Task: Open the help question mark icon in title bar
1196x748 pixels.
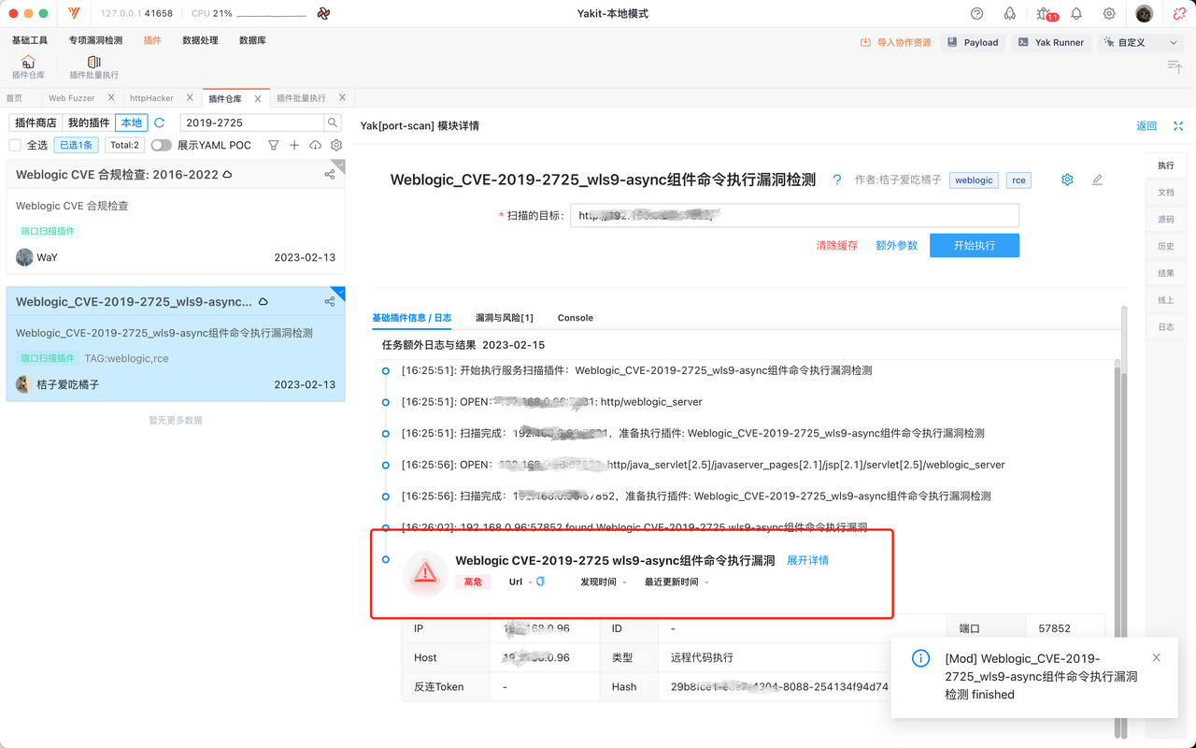Action: [x=977, y=14]
